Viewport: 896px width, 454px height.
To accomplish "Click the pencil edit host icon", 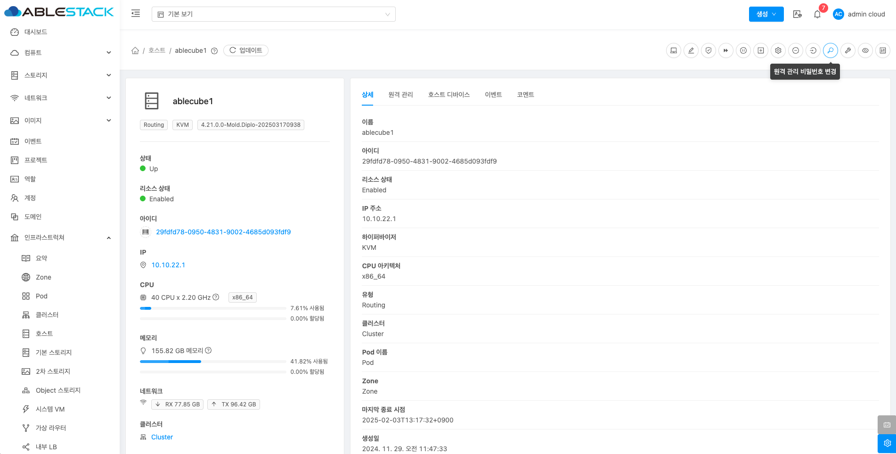I will point(691,50).
